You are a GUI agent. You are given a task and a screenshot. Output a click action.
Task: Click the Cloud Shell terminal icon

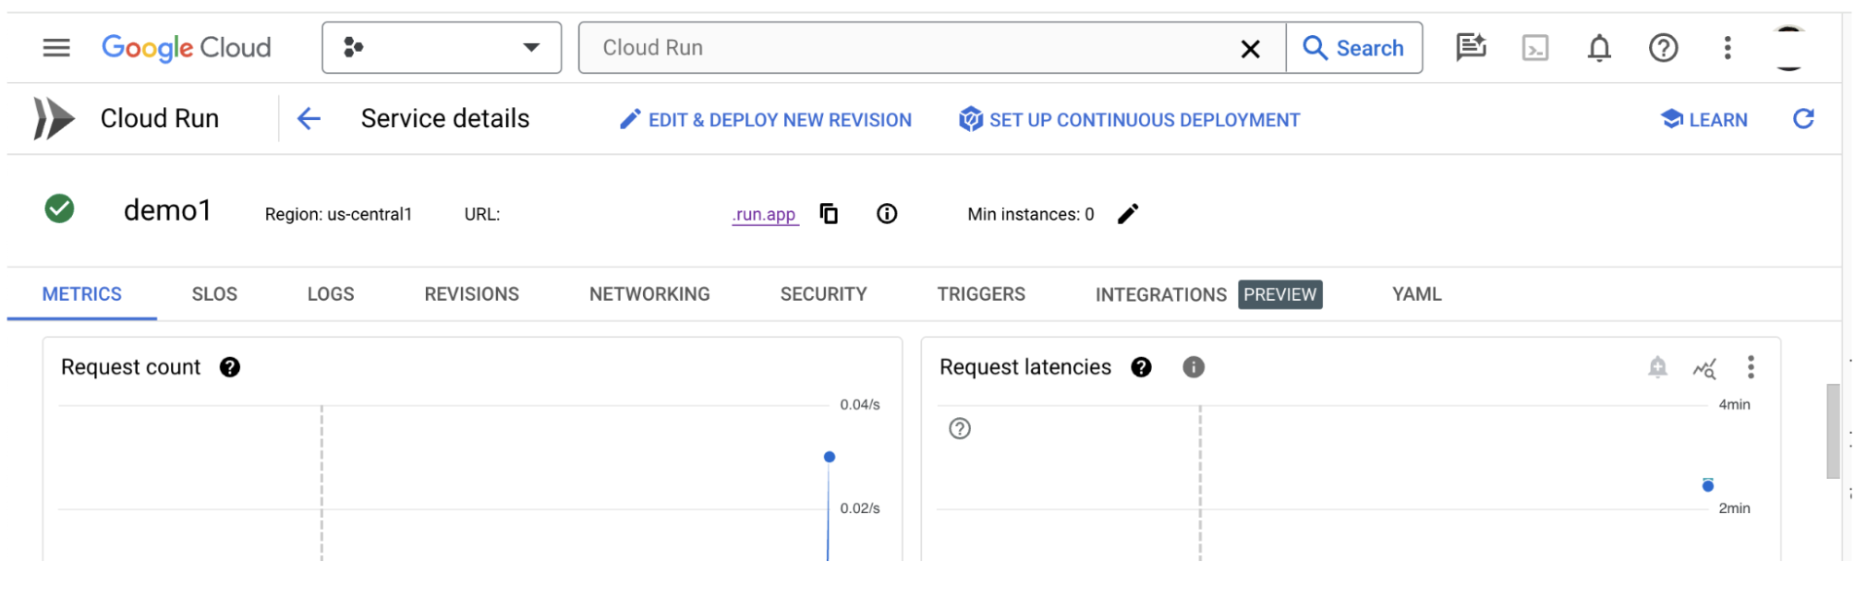point(1534,48)
